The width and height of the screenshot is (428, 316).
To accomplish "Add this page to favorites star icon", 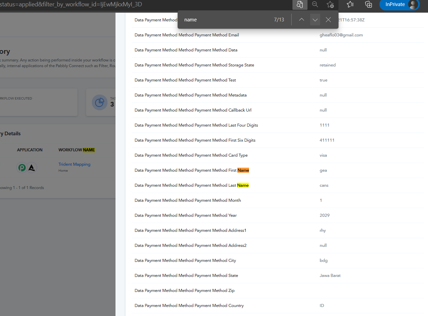I will click(x=330, y=4).
